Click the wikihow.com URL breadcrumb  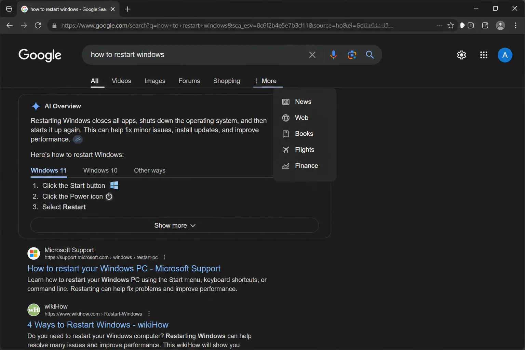pyautogui.click(x=93, y=314)
